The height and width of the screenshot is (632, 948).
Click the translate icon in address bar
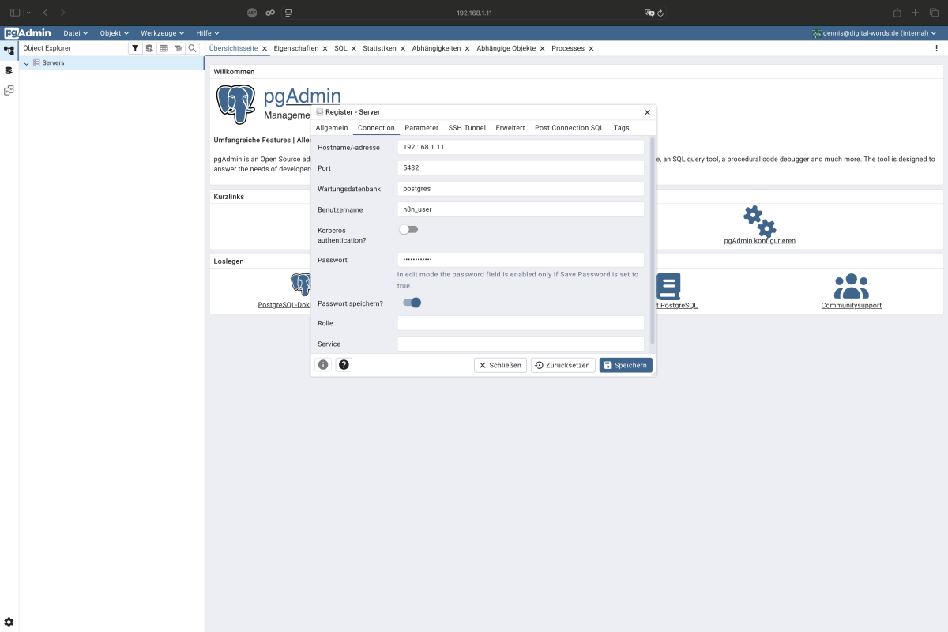point(649,13)
